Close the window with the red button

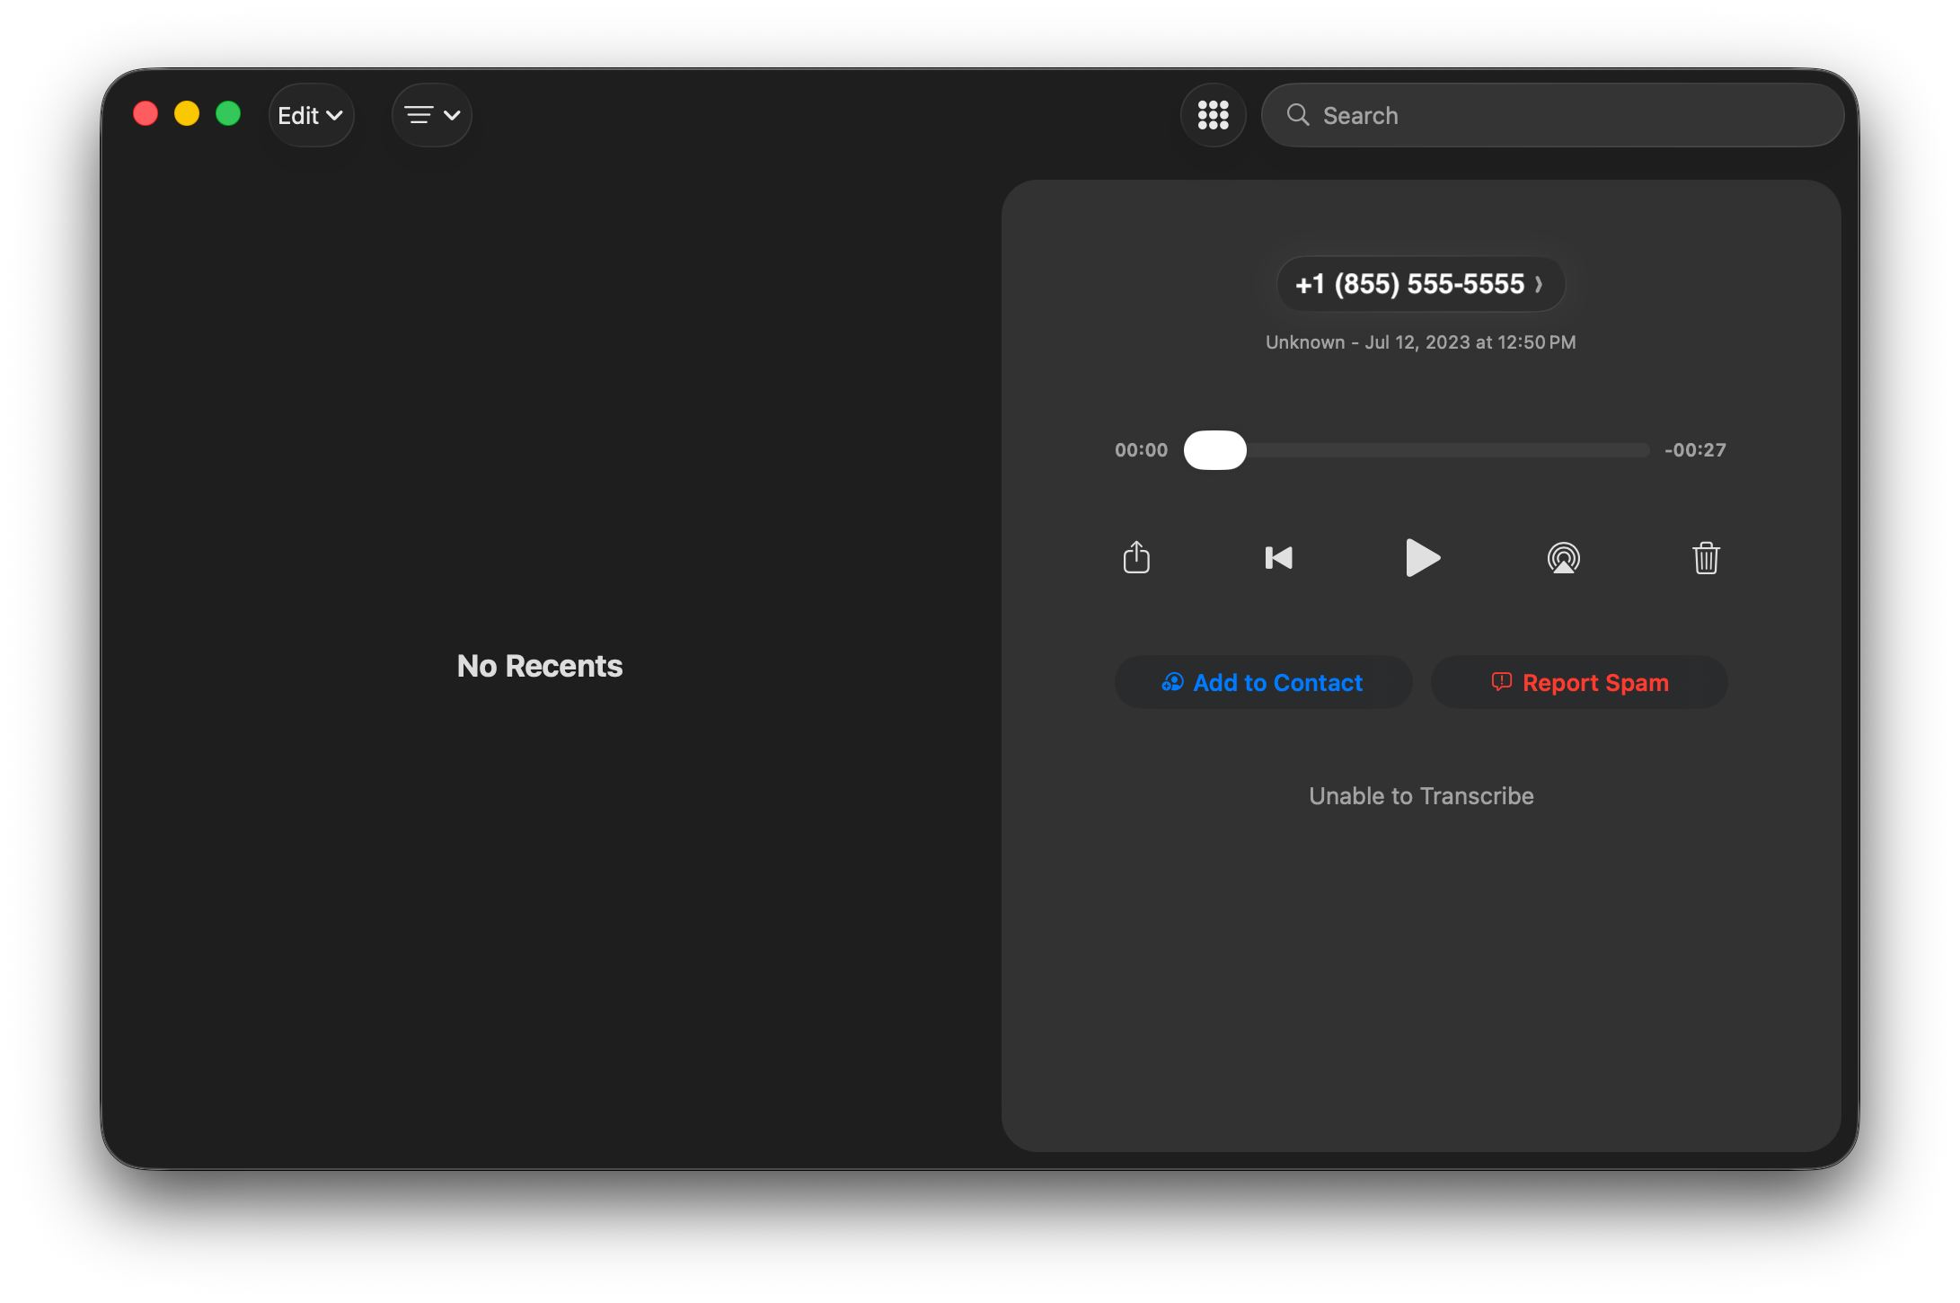click(146, 114)
